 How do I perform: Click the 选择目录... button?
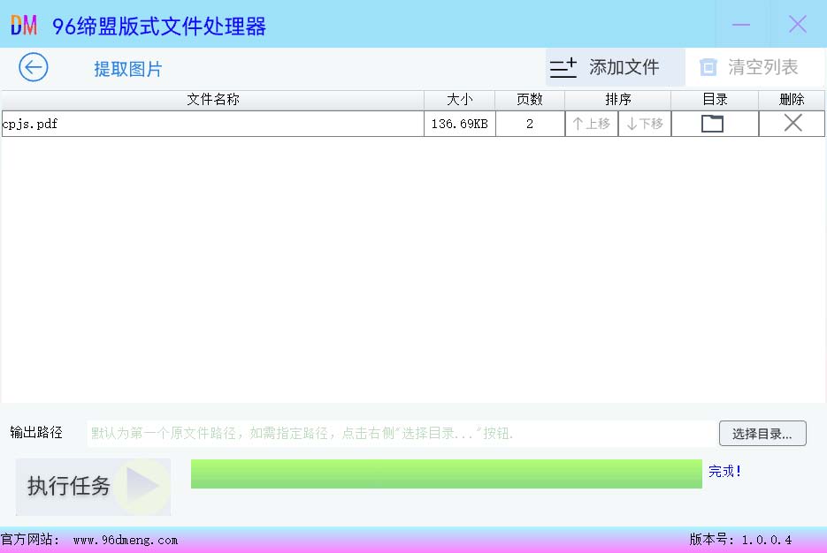(x=762, y=434)
